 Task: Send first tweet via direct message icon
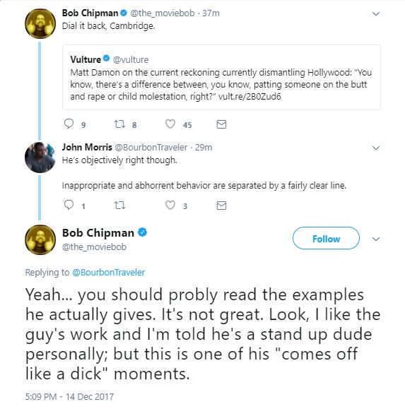221,124
